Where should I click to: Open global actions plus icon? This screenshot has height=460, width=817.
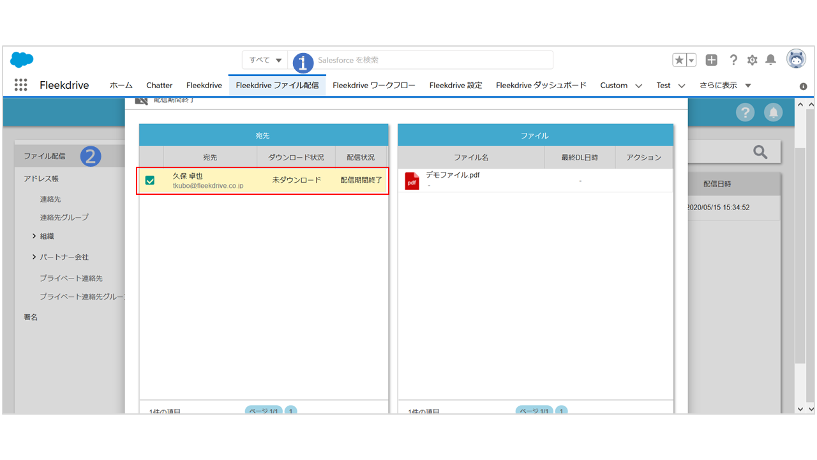[711, 60]
